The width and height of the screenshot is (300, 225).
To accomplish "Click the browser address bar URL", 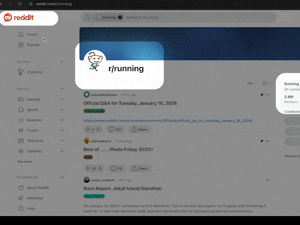I will pyautogui.click(x=54, y=4).
